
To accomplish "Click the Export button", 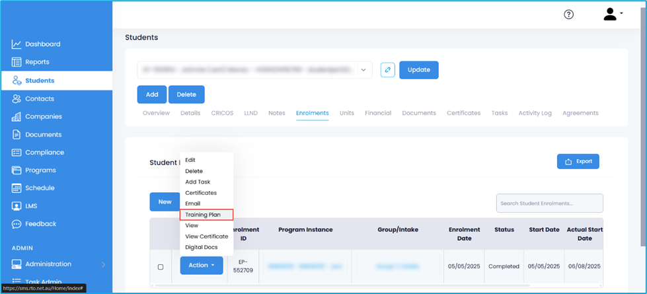I will click(x=578, y=161).
